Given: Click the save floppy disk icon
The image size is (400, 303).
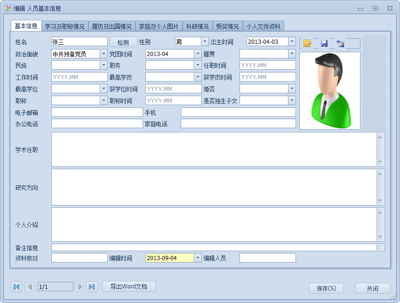Looking at the screenshot, I should pyautogui.click(x=324, y=43).
